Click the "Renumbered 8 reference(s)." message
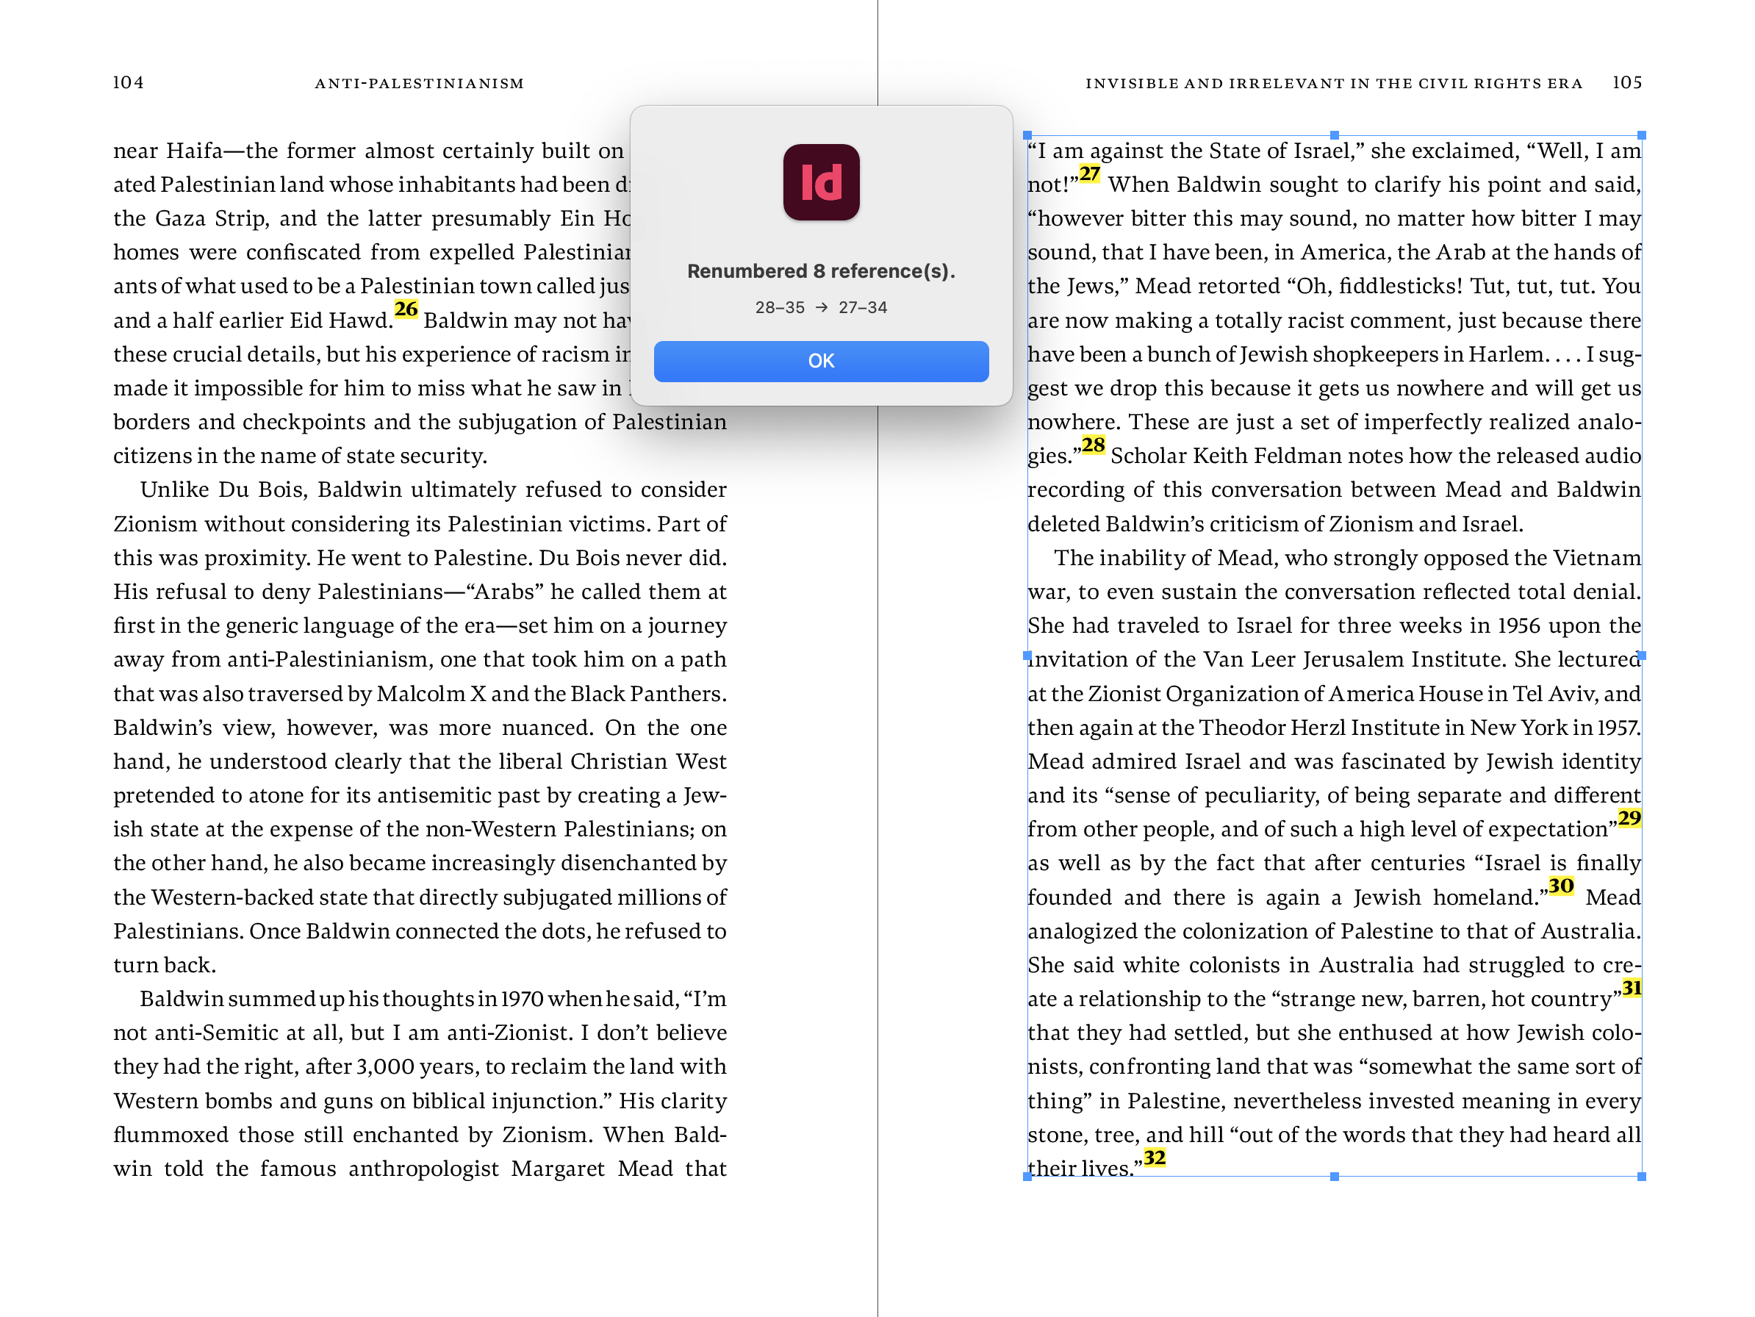The image size is (1755, 1317). point(820,271)
